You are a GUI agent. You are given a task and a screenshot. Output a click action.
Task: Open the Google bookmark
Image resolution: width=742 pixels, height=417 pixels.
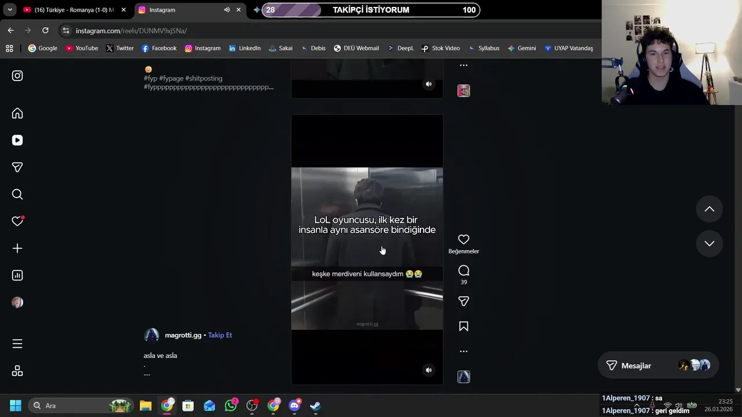[x=43, y=48]
